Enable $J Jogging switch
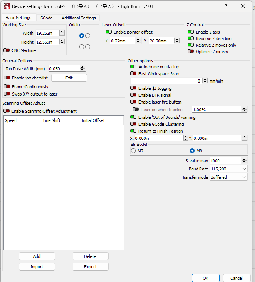 (133, 88)
